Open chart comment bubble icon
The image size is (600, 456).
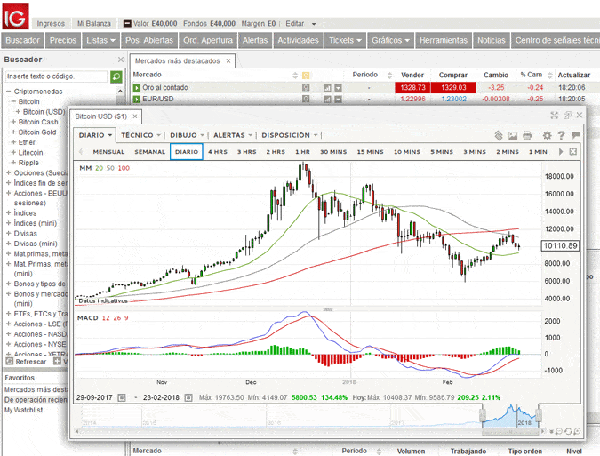[575, 135]
